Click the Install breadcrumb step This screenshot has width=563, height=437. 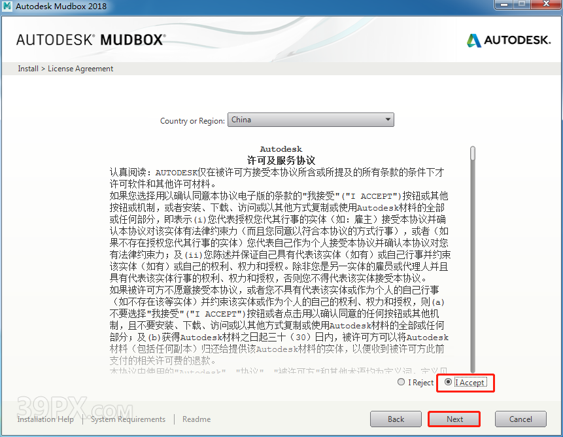[28, 69]
